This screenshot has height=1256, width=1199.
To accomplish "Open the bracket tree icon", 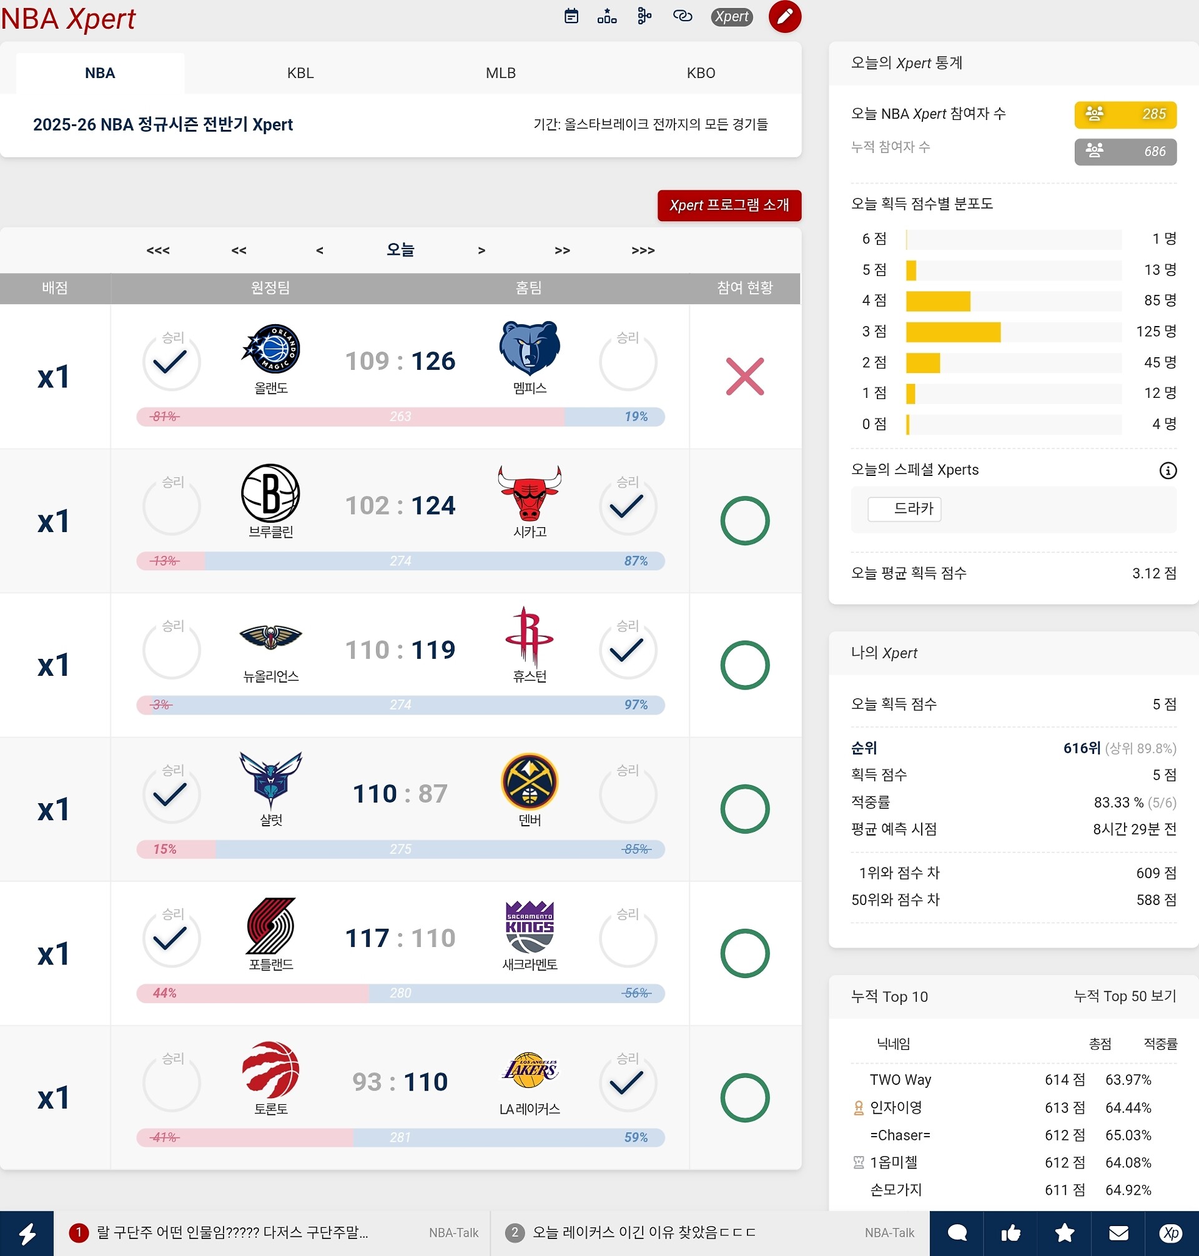I will click(x=644, y=17).
